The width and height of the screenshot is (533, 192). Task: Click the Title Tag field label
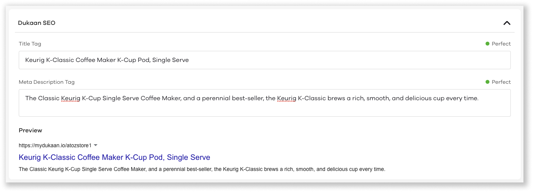point(30,44)
